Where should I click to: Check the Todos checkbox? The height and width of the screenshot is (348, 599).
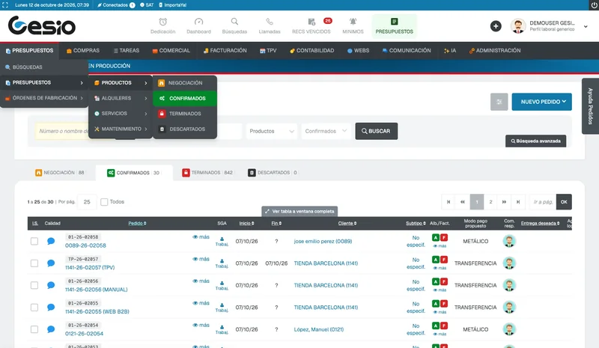[x=104, y=202]
